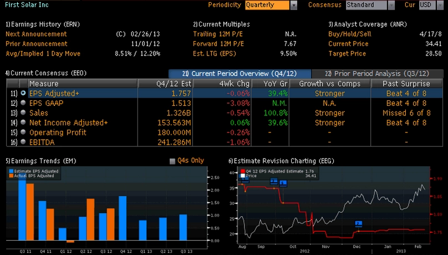Click the Q4/12 Est column header
The height and width of the screenshot is (255, 448).
[x=165, y=84]
